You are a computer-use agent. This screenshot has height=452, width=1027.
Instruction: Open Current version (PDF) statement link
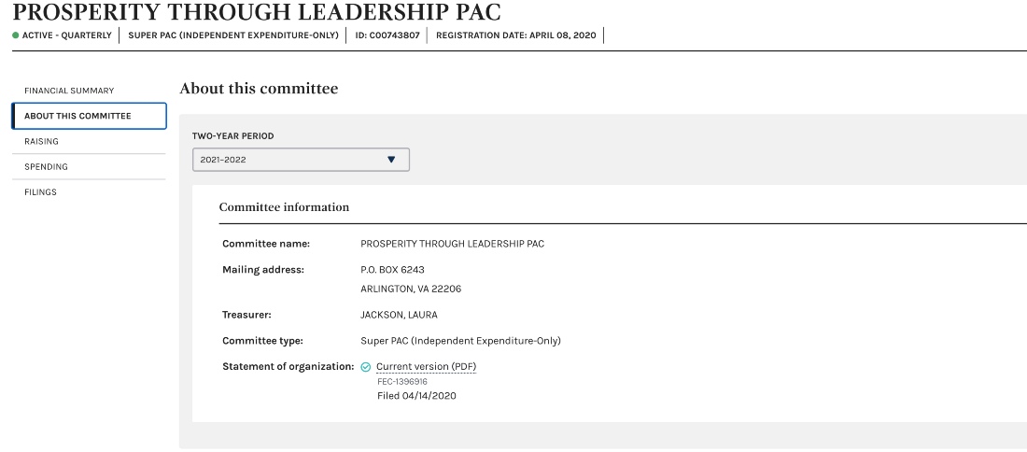click(x=426, y=367)
